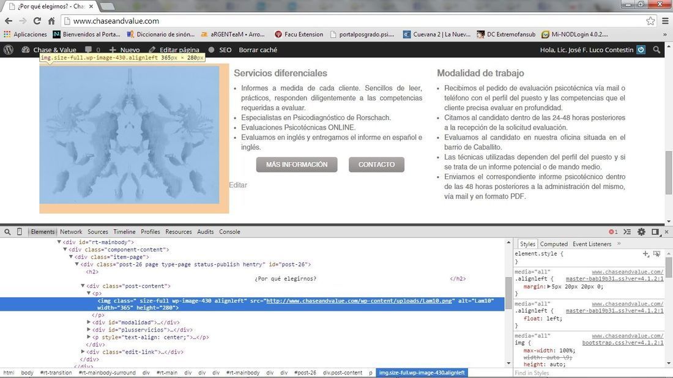Show console drawer icon in DevTools
Screen dimensions: 673x378
(x=627, y=232)
